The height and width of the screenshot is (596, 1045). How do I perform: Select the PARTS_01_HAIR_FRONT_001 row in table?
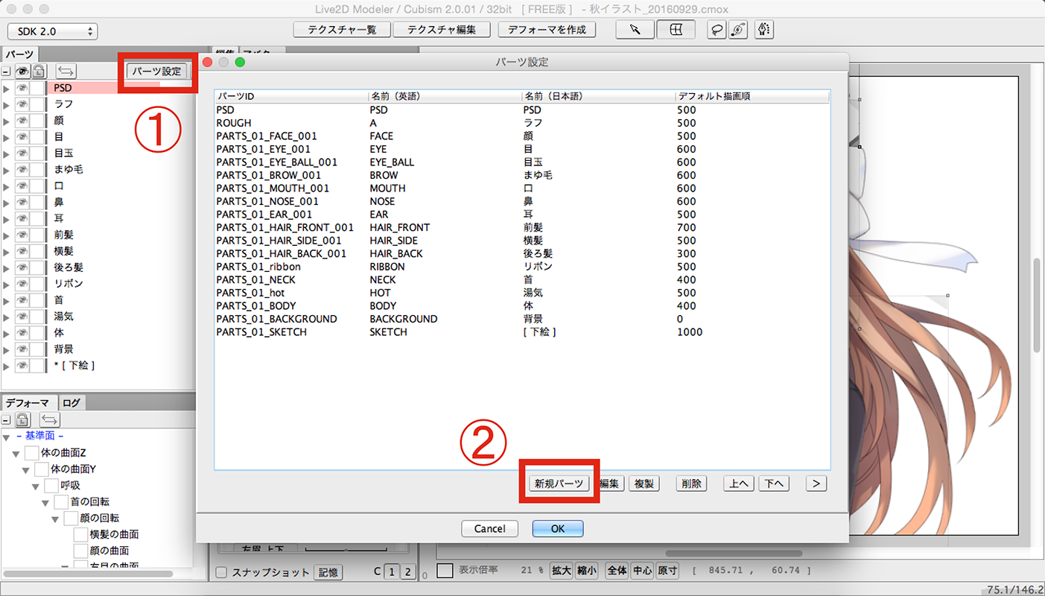pyautogui.click(x=285, y=227)
